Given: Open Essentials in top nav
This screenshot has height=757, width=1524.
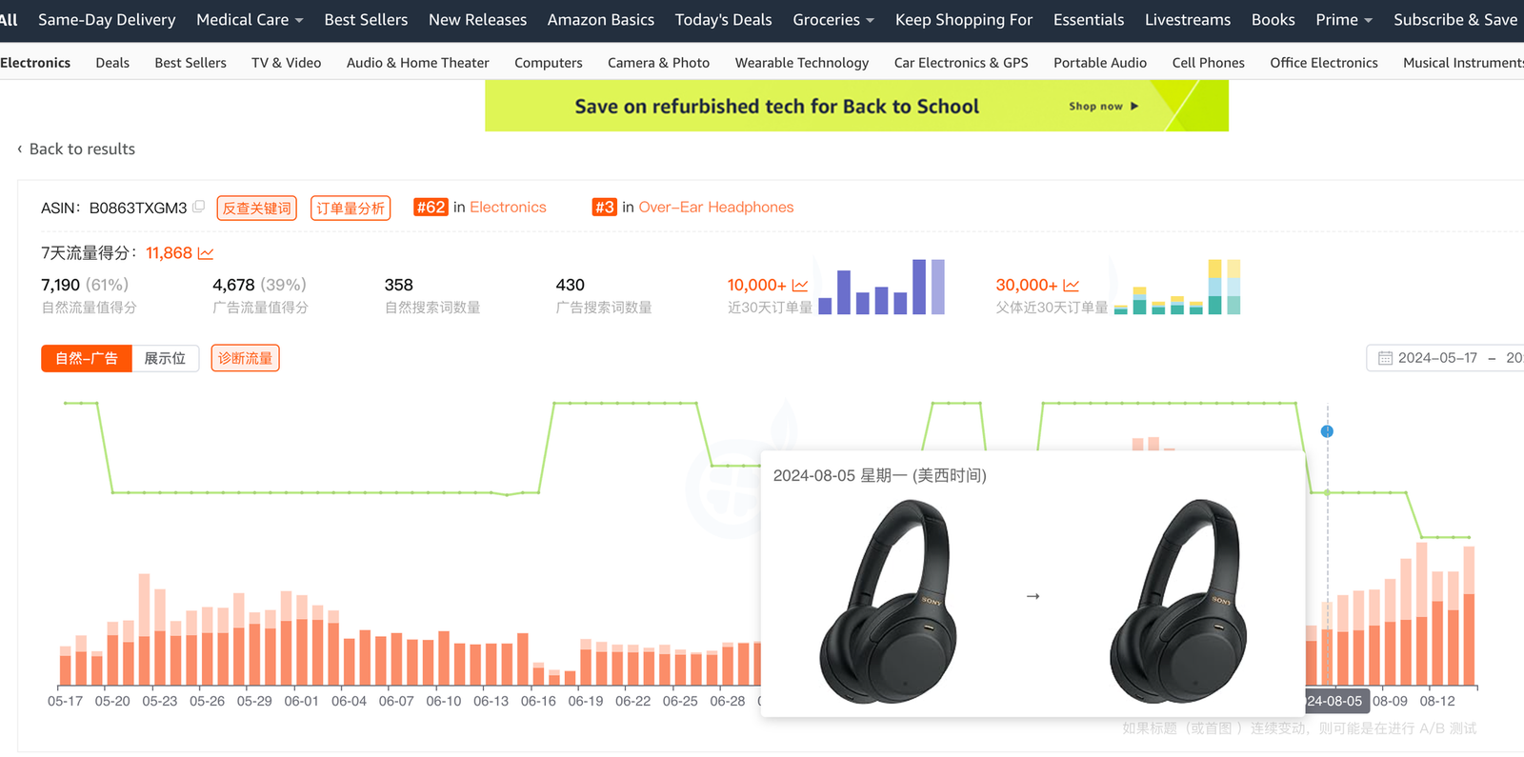Looking at the screenshot, I should tap(1089, 19).
